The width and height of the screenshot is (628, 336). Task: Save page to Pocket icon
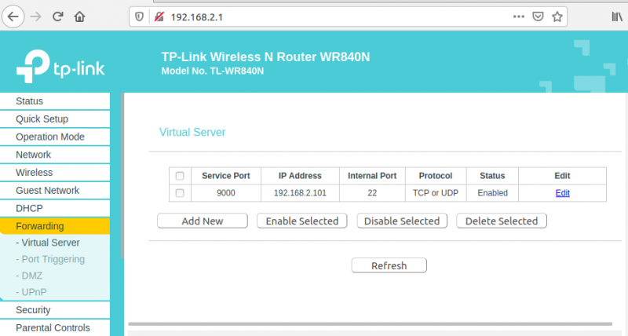pos(538,16)
